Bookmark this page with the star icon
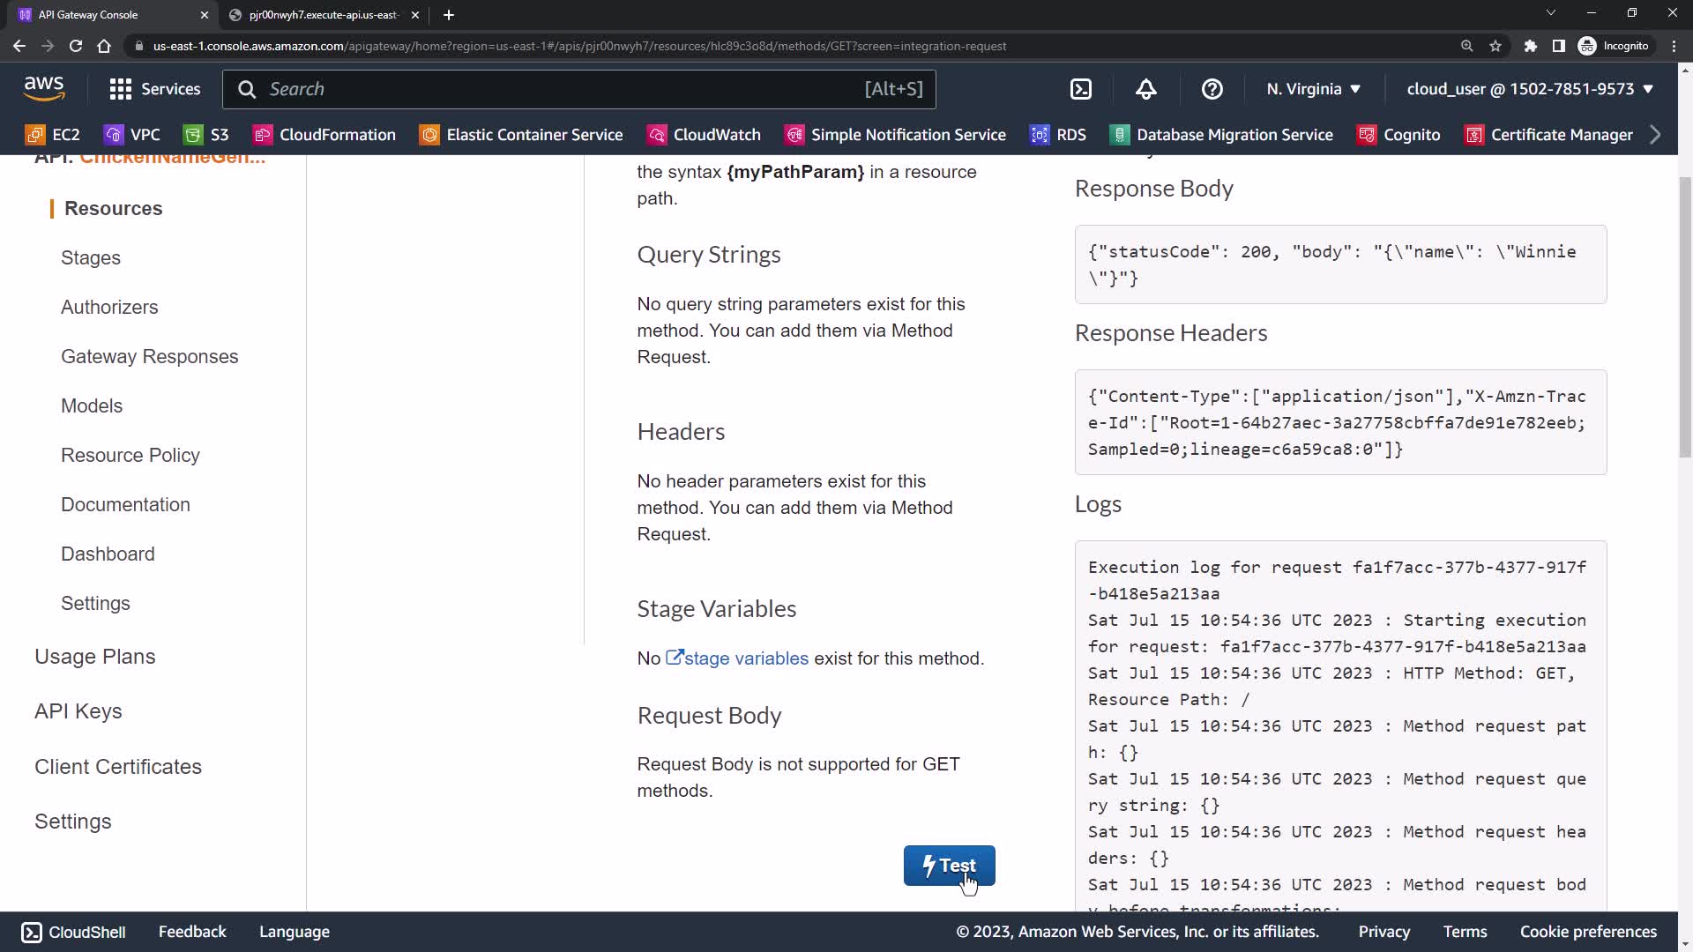The image size is (1693, 952). 1495,46
